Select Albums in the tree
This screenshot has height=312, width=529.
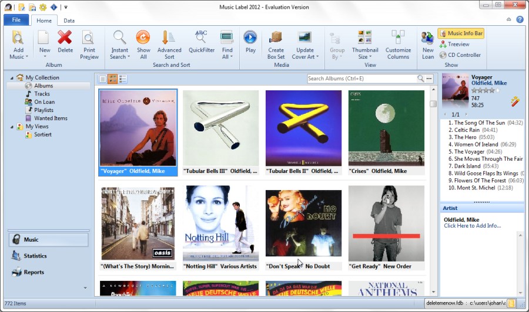pos(43,86)
